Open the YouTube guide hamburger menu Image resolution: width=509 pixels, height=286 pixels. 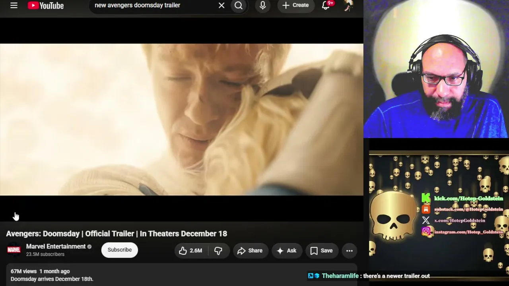click(14, 6)
